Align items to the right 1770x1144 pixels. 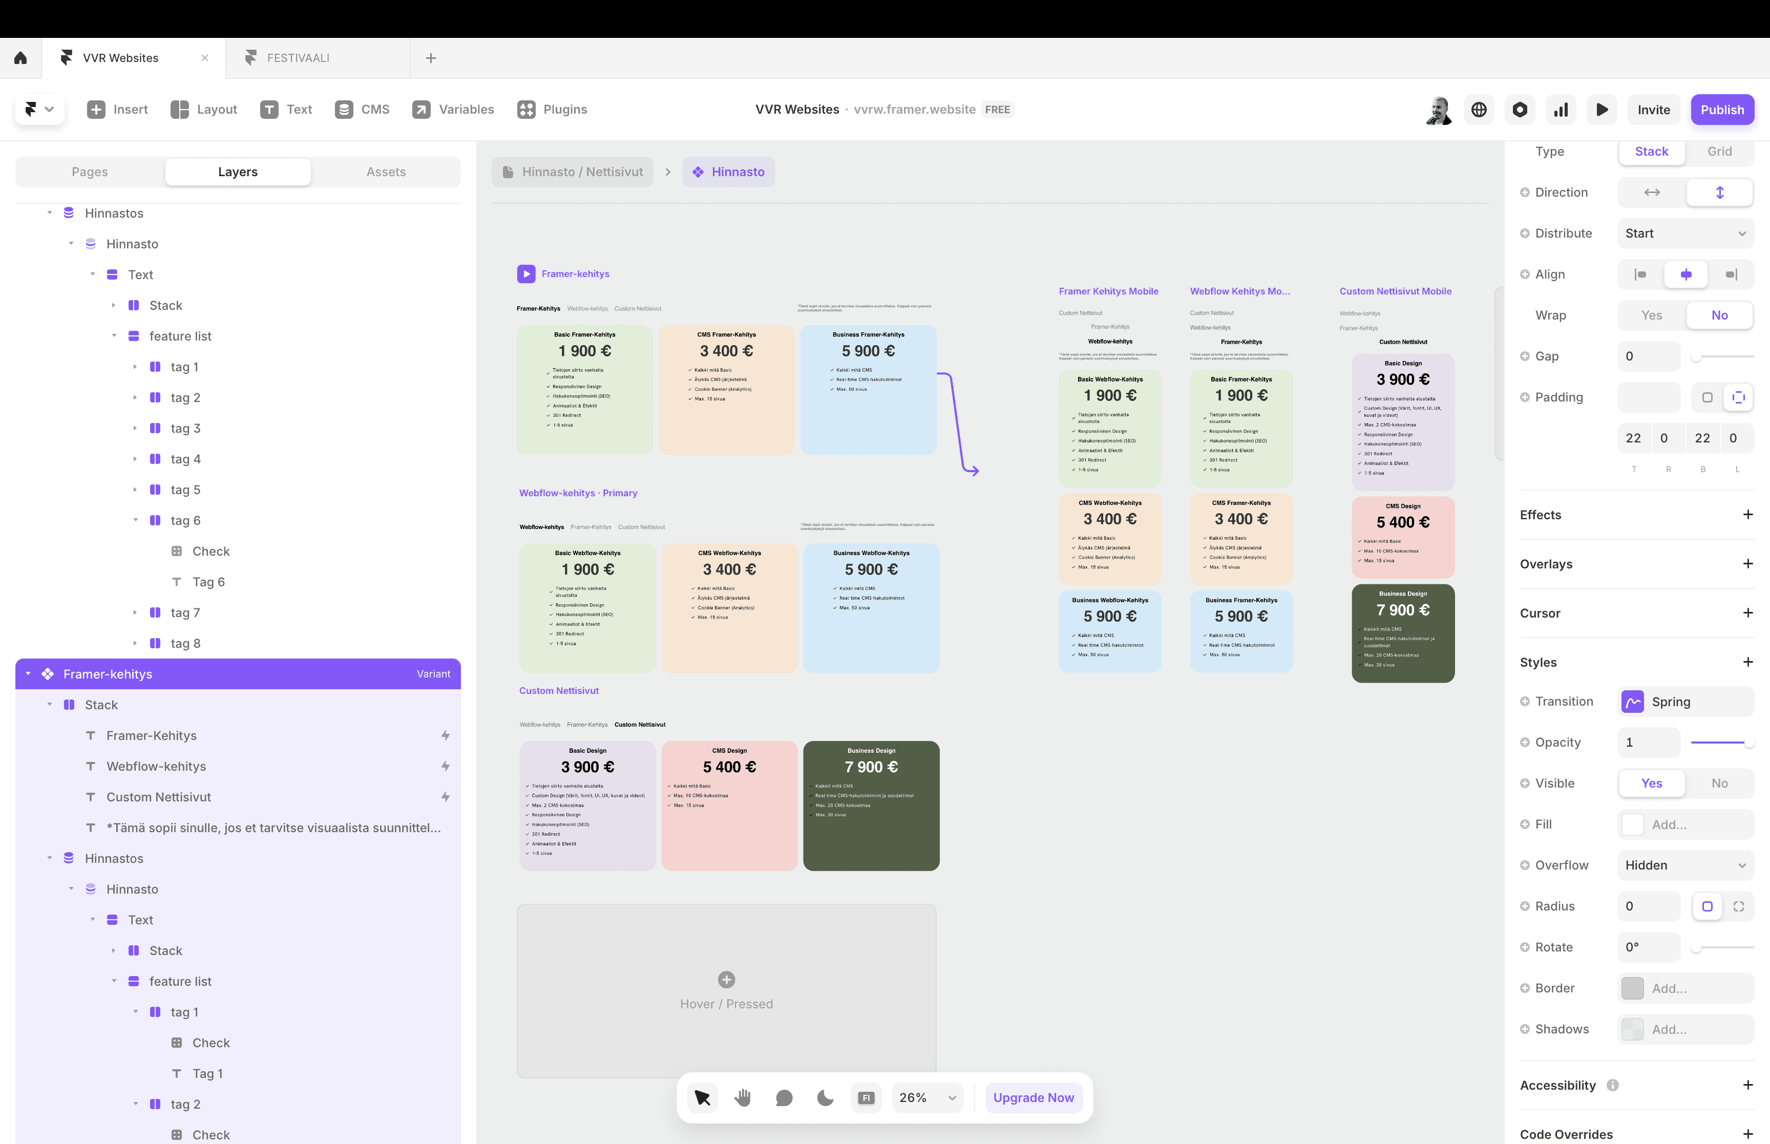[x=1732, y=274]
